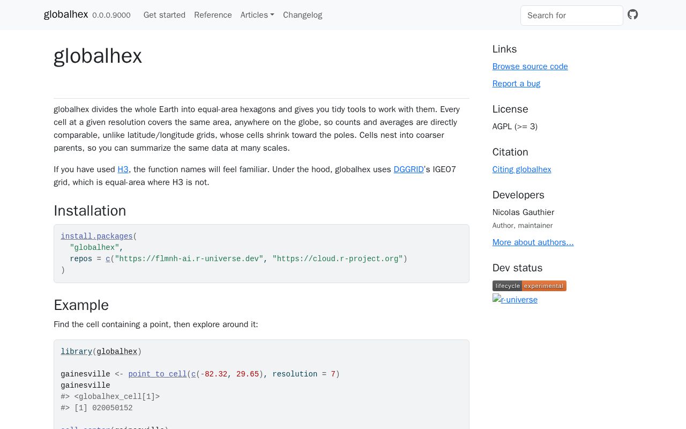Open the GitHub repository icon
Viewport: 686px width, 429px height.
coord(633,14)
